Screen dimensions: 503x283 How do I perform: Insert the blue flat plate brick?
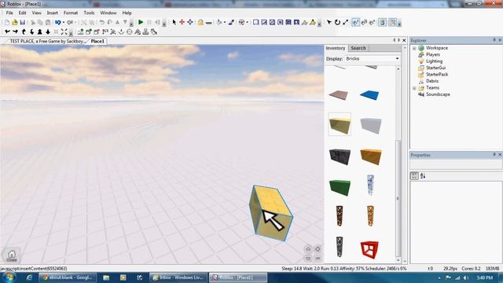click(369, 94)
